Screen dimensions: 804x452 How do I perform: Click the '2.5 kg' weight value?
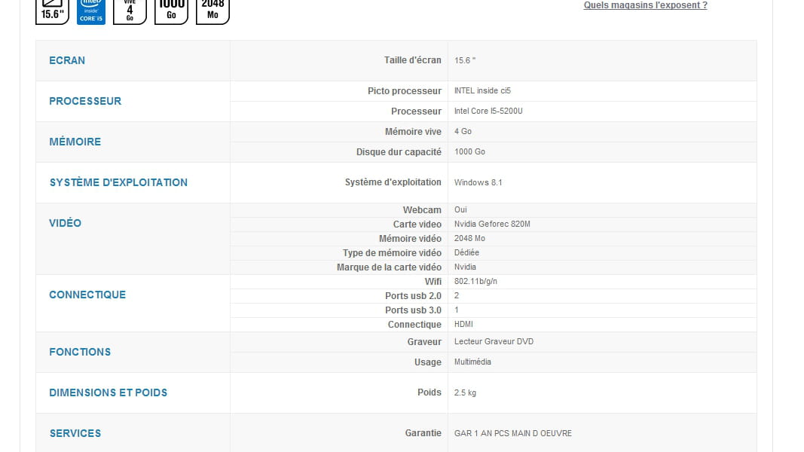point(465,392)
